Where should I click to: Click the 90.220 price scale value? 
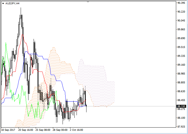[x=181, y=12]
